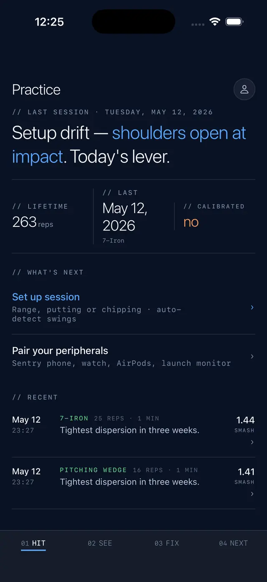
Task: Tap the cellular signal dots icon
Action: 198,24
